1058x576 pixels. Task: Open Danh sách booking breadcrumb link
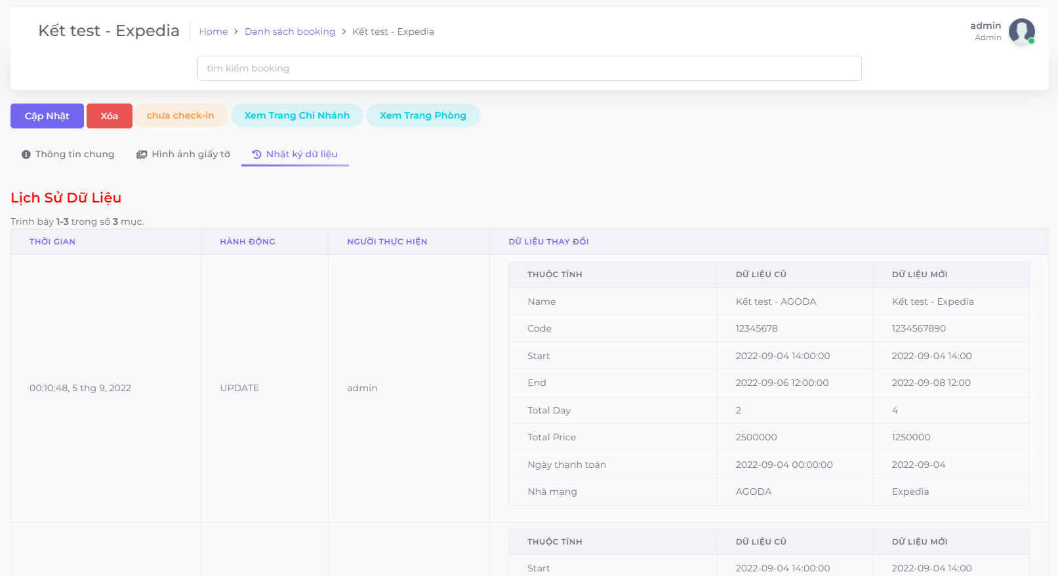pyautogui.click(x=289, y=31)
